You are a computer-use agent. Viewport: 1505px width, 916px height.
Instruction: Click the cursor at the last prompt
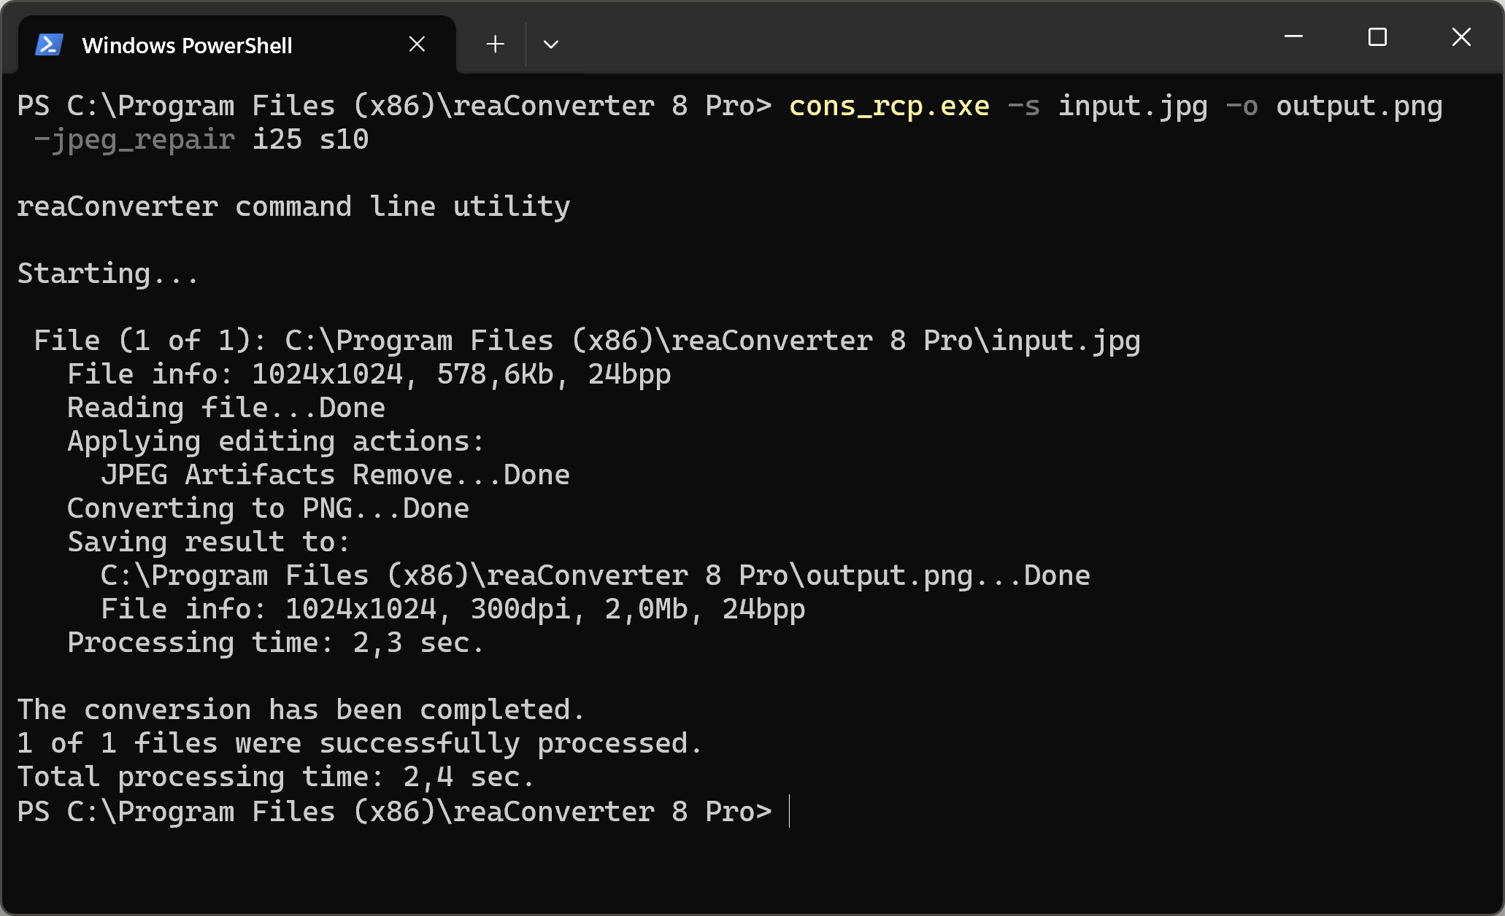pos(790,812)
